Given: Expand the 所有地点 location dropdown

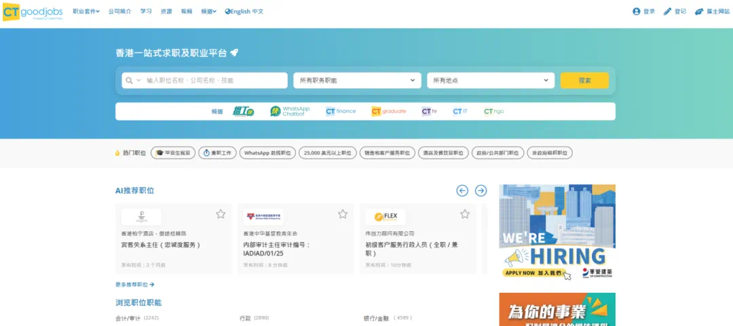Looking at the screenshot, I should click(490, 81).
